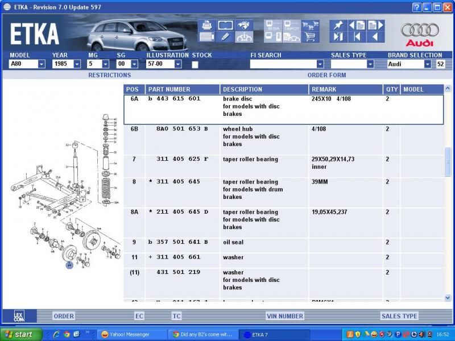Image resolution: width=455 pixels, height=341 pixels.
Task: Click scroll up arrow of parts table
Action: coord(448,89)
